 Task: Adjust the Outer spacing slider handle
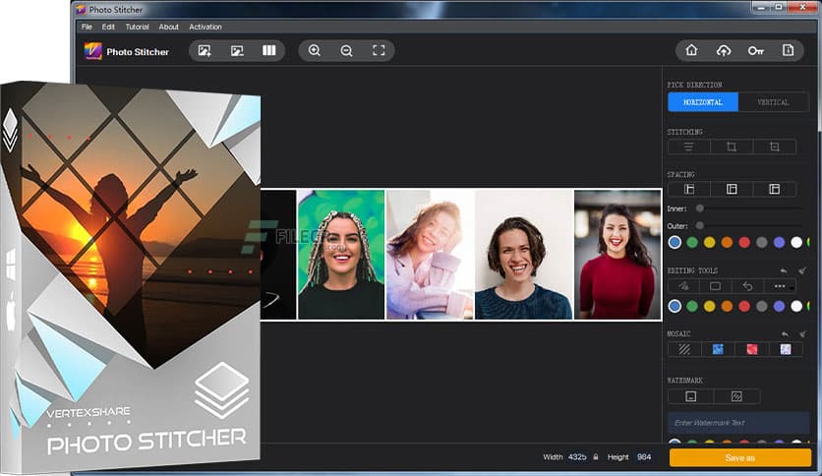(x=700, y=226)
